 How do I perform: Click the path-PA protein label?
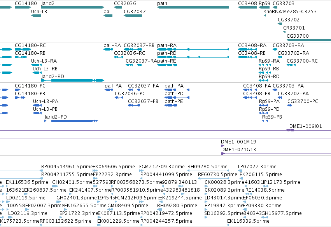pyautogui.click(x=174, y=86)
